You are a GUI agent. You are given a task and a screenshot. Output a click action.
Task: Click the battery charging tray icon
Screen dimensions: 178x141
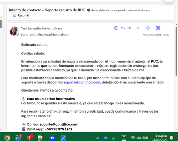(x=145, y=138)
